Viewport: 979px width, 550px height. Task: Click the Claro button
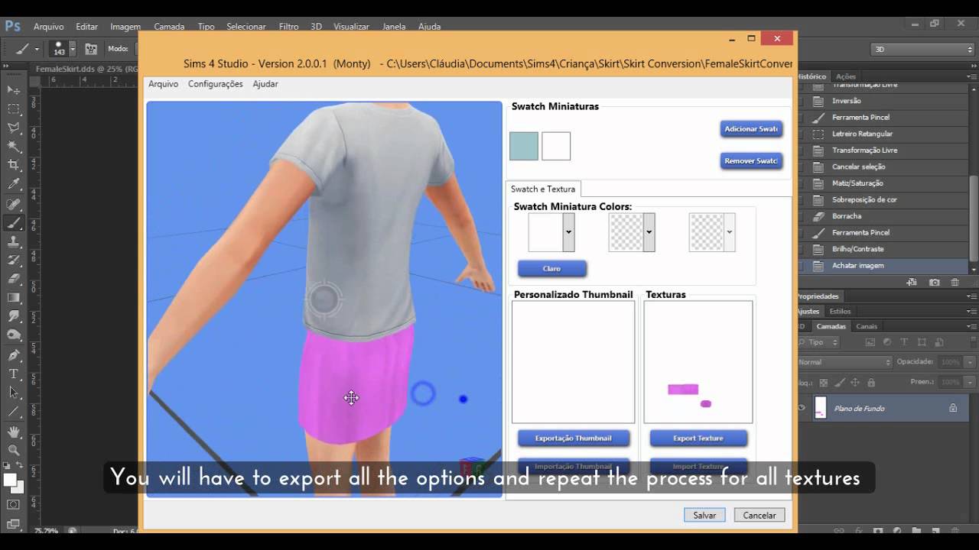tap(552, 269)
